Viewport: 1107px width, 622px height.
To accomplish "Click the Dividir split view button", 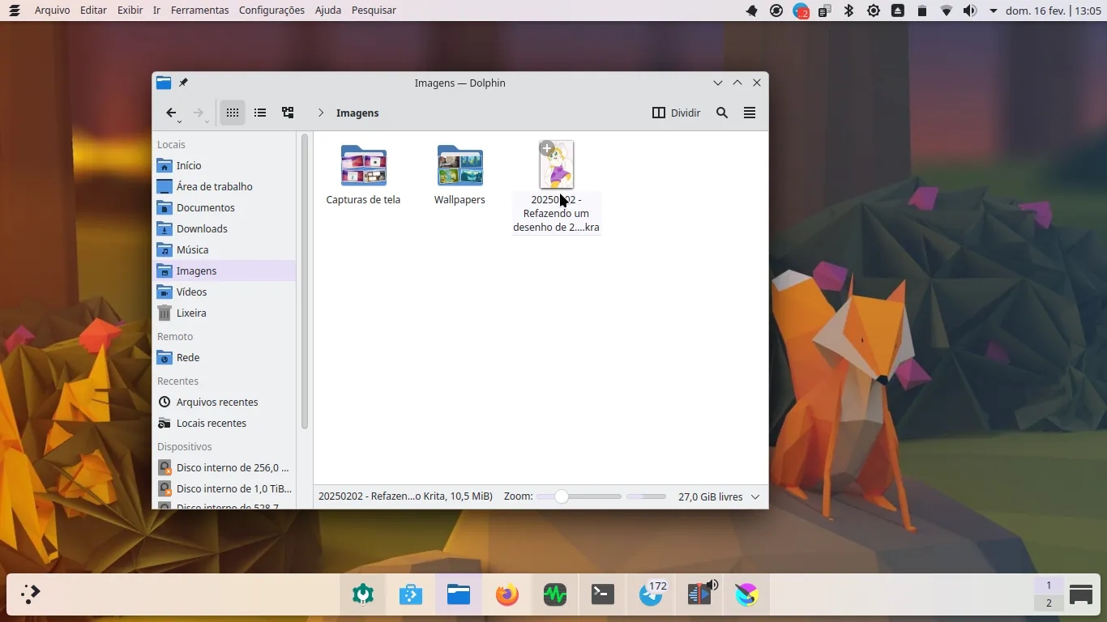I will (677, 113).
